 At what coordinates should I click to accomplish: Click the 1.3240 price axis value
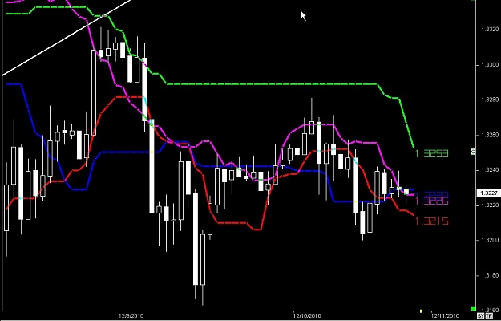click(x=490, y=170)
